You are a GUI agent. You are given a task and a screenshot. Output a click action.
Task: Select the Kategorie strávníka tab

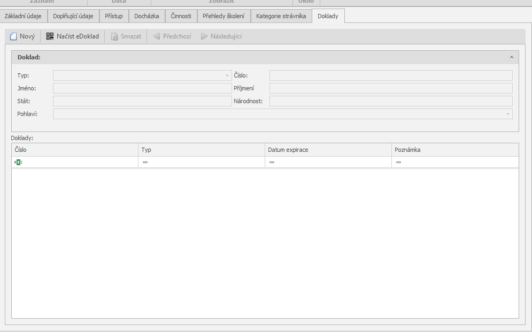[281, 16]
